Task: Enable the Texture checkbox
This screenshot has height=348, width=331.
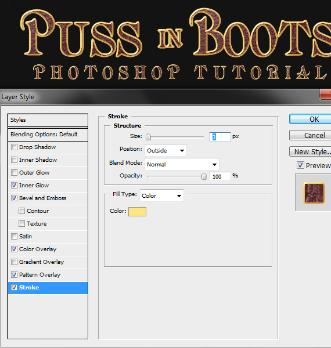Action: tap(21, 224)
